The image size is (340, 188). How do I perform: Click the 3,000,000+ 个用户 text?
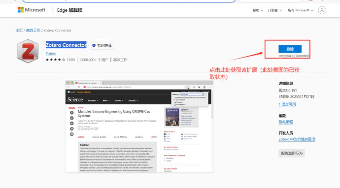click(94, 60)
